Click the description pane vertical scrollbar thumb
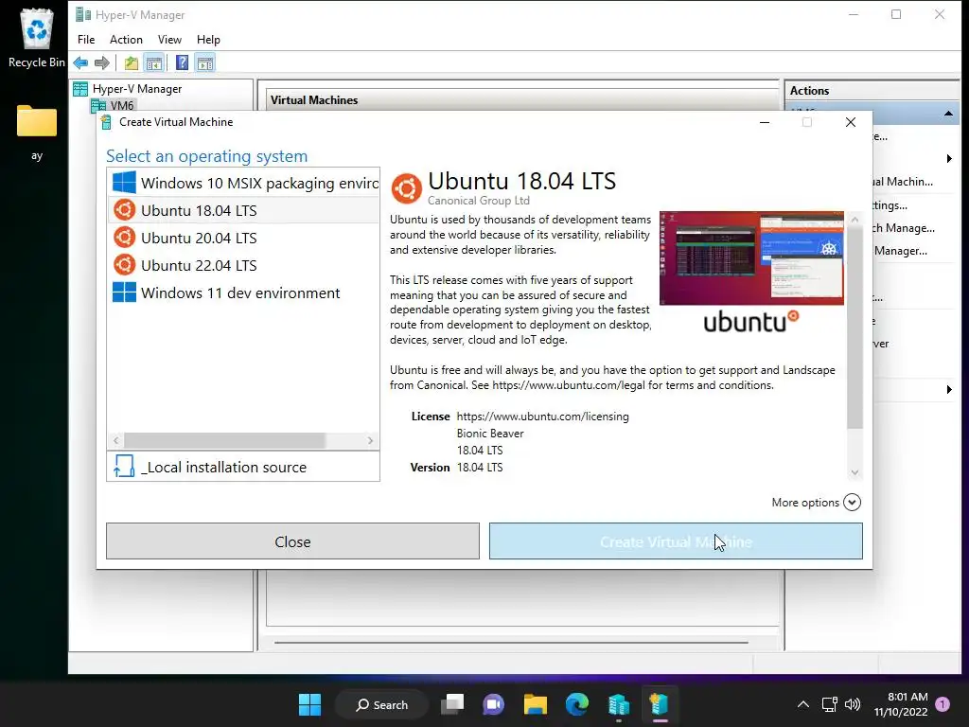Image resolution: width=969 pixels, height=727 pixels. click(x=854, y=328)
